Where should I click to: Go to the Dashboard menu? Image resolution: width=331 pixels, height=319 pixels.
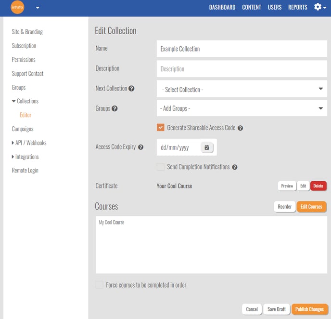click(222, 7)
